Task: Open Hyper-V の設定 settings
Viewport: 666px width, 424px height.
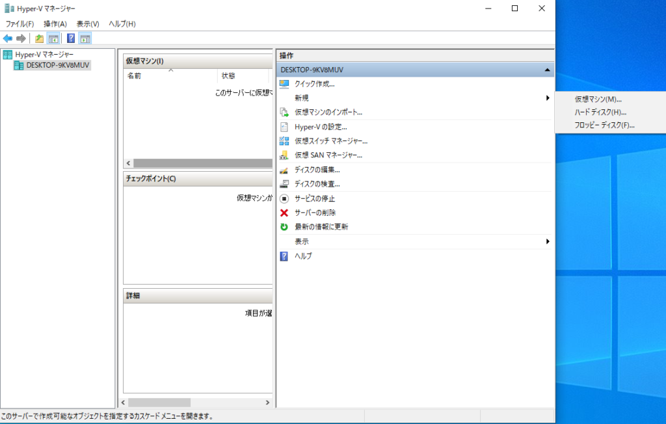Action: point(321,127)
